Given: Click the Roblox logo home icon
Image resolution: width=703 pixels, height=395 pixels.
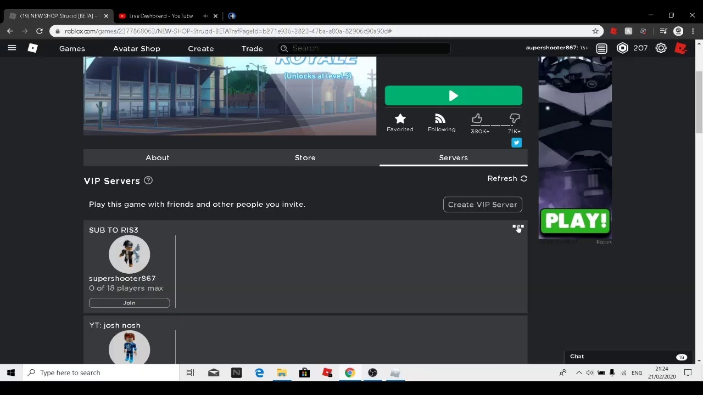Looking at the screenshot, I should pyautogui.click(x=33, y=48).
